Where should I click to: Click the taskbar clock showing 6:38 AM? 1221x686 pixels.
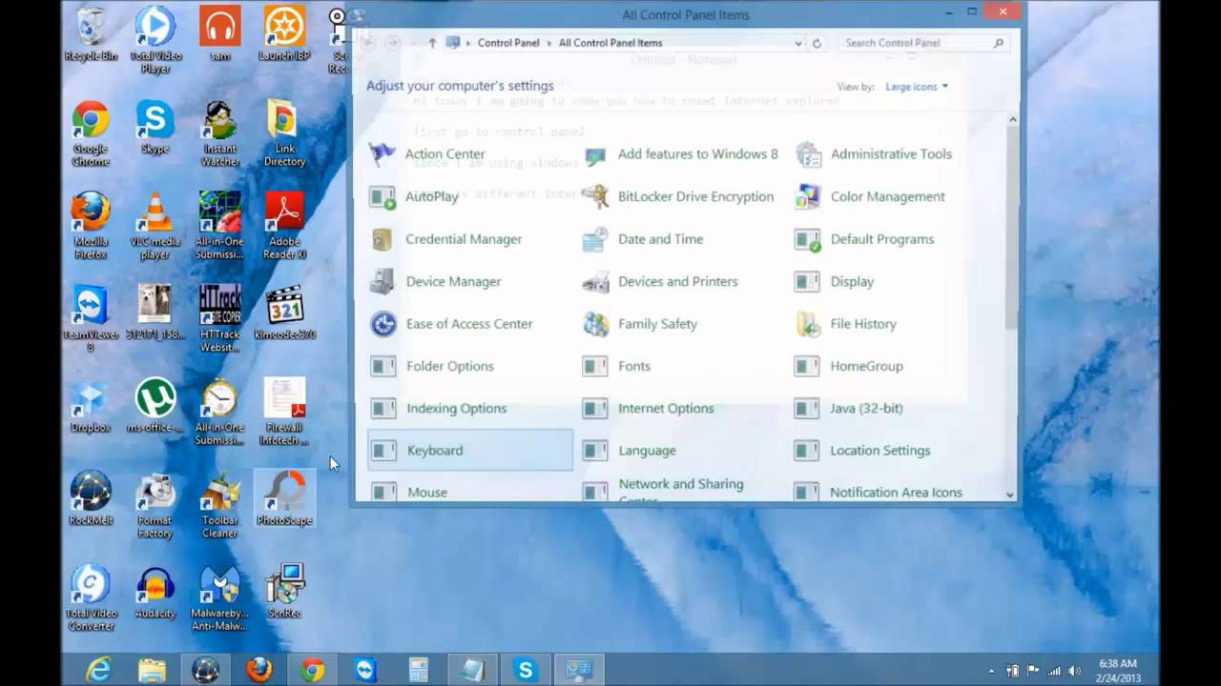(x=1117, y=670)
